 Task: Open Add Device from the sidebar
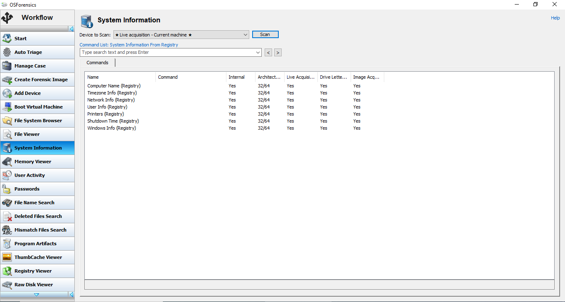click(37, 93)
